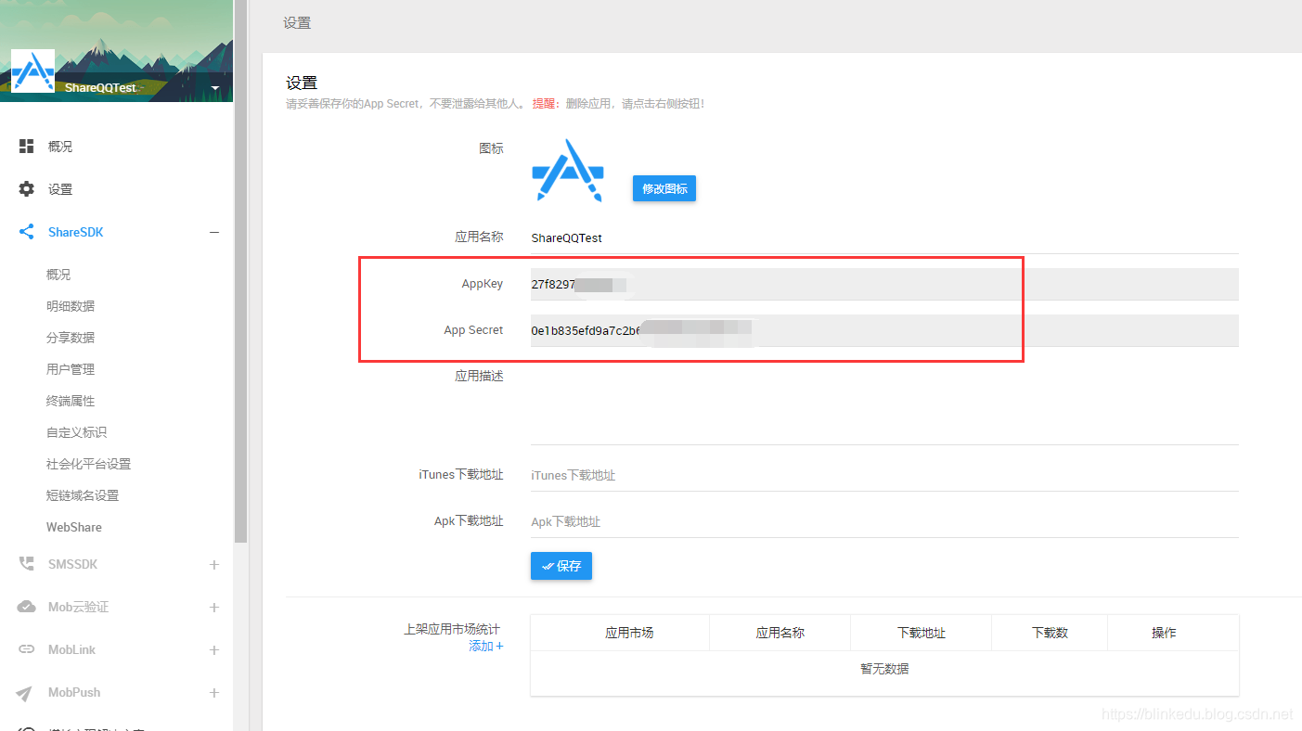Click the 应用名称 column header in table
This screenshot has width=1302, height=731.
click(780, 633)
